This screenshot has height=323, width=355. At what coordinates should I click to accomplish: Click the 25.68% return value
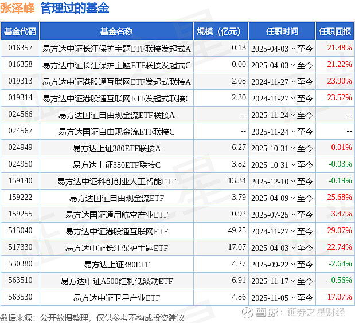click(x=340, y=198)
